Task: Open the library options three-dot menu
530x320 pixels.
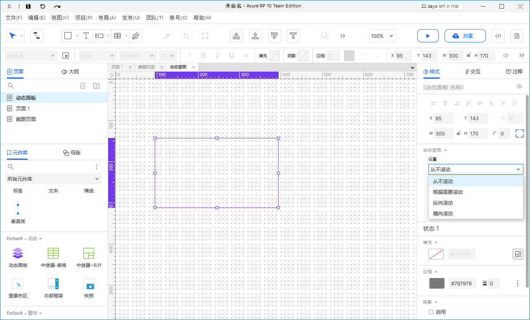Action: [97, 166]
